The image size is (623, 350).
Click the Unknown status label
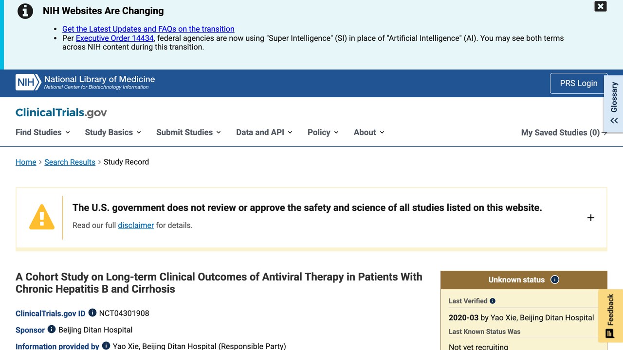coord(516,280)
